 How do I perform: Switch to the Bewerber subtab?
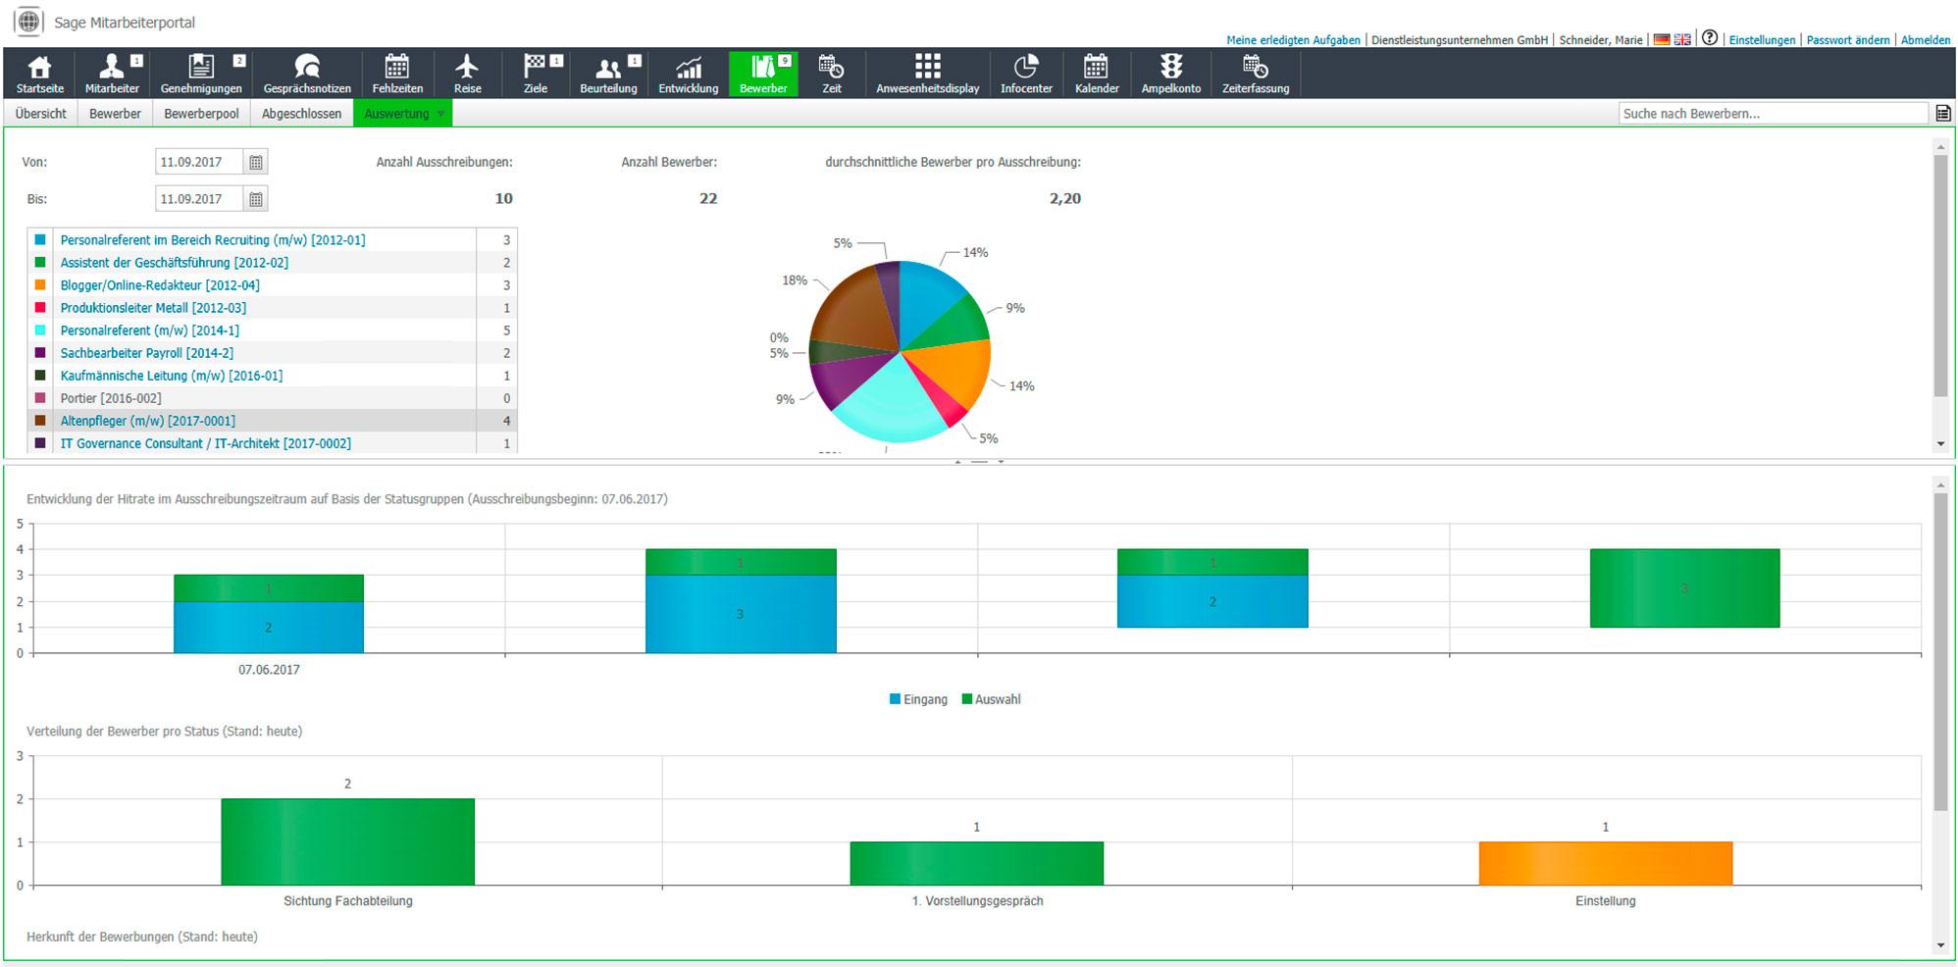(x=115, y=114)
